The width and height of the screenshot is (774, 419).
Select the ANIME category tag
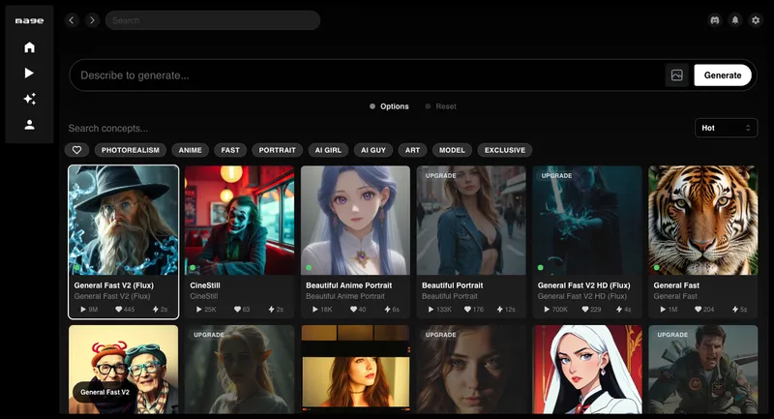pyautogui.click(x=191, y=150)
